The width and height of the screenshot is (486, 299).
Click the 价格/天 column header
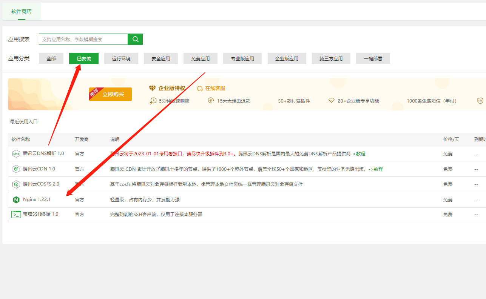tap(451, 140)
